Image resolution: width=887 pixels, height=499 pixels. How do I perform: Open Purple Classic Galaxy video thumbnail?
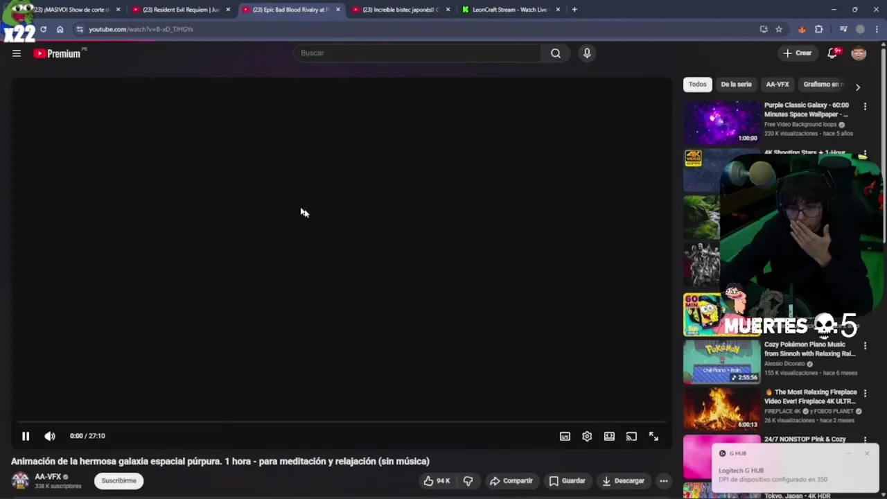(721, 123)
